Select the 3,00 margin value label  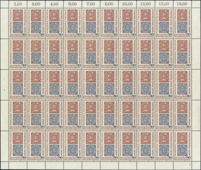[x=36, y=4]
